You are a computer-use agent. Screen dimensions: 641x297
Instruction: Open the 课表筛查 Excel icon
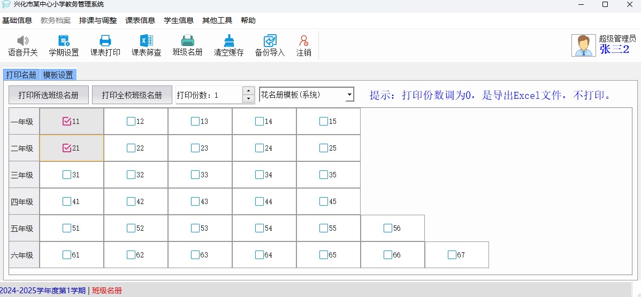[146, 41]
